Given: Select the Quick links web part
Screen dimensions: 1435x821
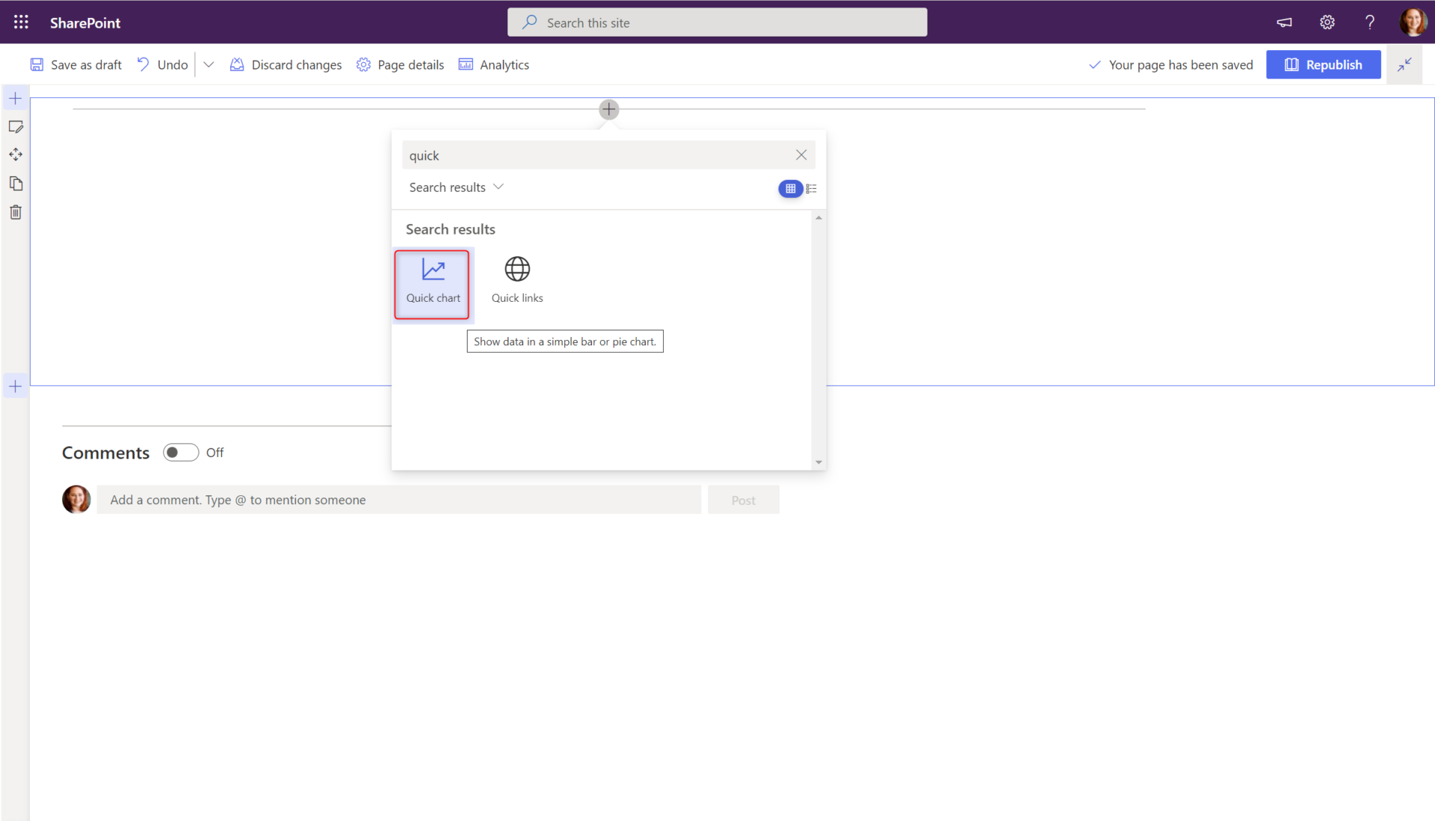Looking at the screenshot, I should (x=516, y=278).
